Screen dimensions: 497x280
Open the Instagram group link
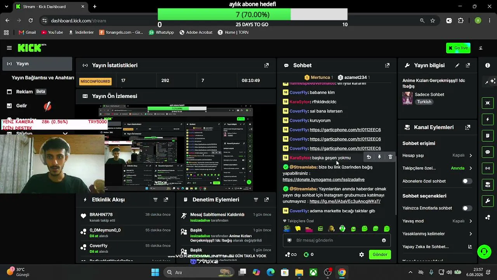tap(345, 201)
